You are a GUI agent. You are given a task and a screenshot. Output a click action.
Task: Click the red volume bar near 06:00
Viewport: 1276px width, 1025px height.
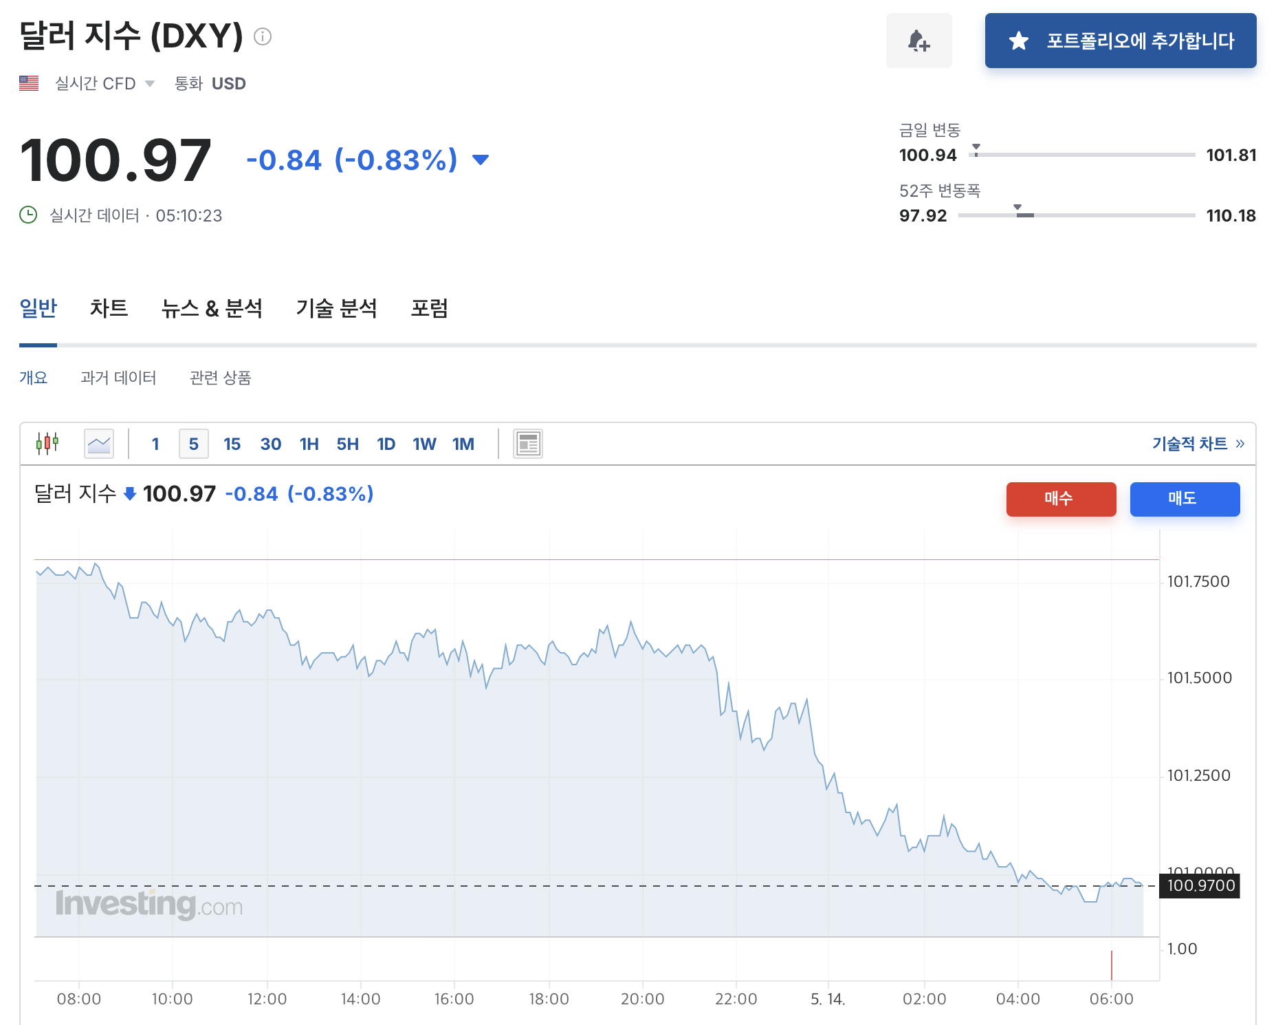click(x=1112, y=965)
